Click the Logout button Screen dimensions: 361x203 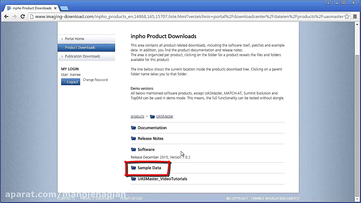click(71, 82)
